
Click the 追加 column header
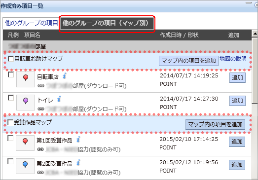[233, 35]
